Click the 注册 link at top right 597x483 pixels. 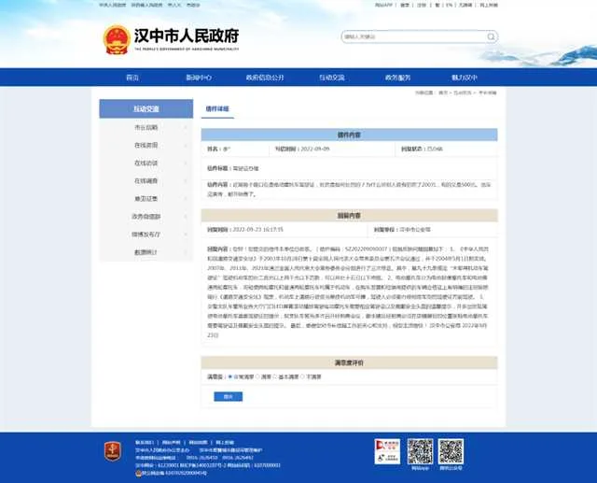pos(422,5)
